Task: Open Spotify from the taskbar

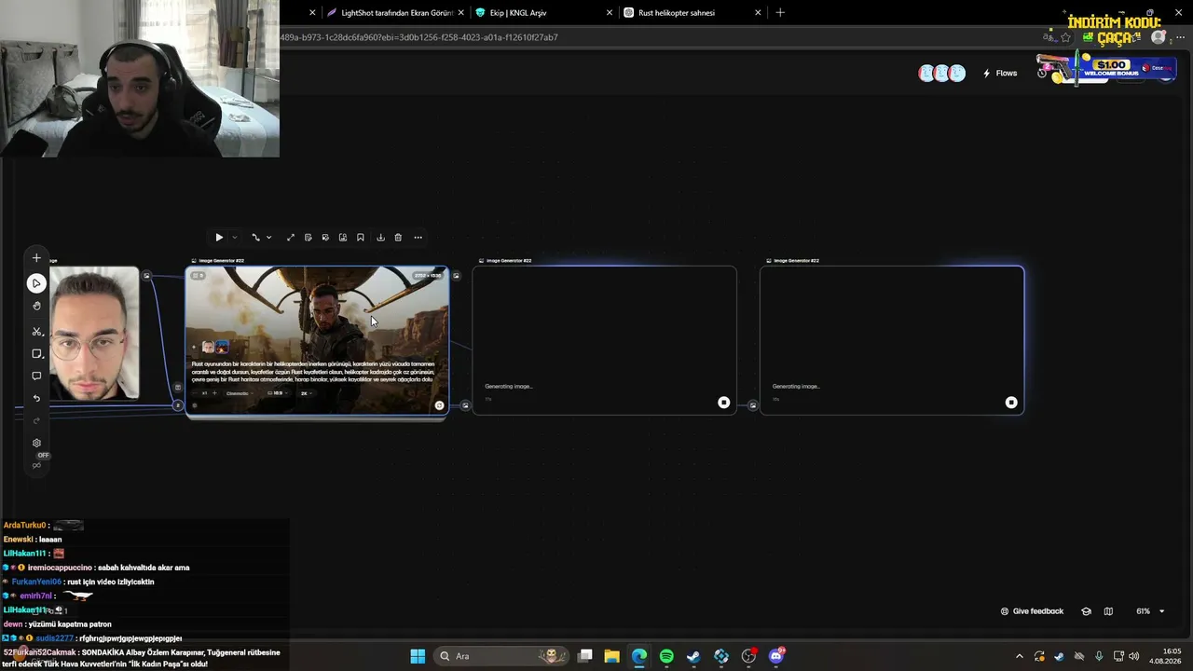Action: (666, 656)
